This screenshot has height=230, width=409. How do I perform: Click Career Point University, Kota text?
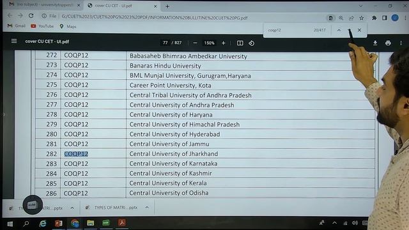171,85
